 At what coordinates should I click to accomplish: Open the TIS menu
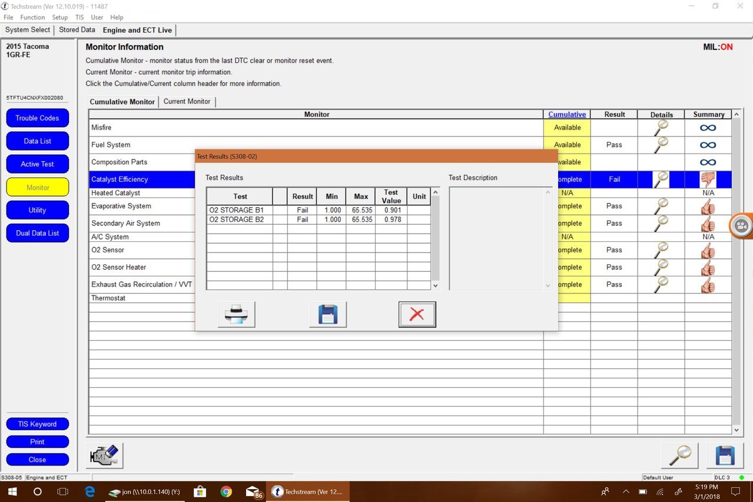point(79,18)
